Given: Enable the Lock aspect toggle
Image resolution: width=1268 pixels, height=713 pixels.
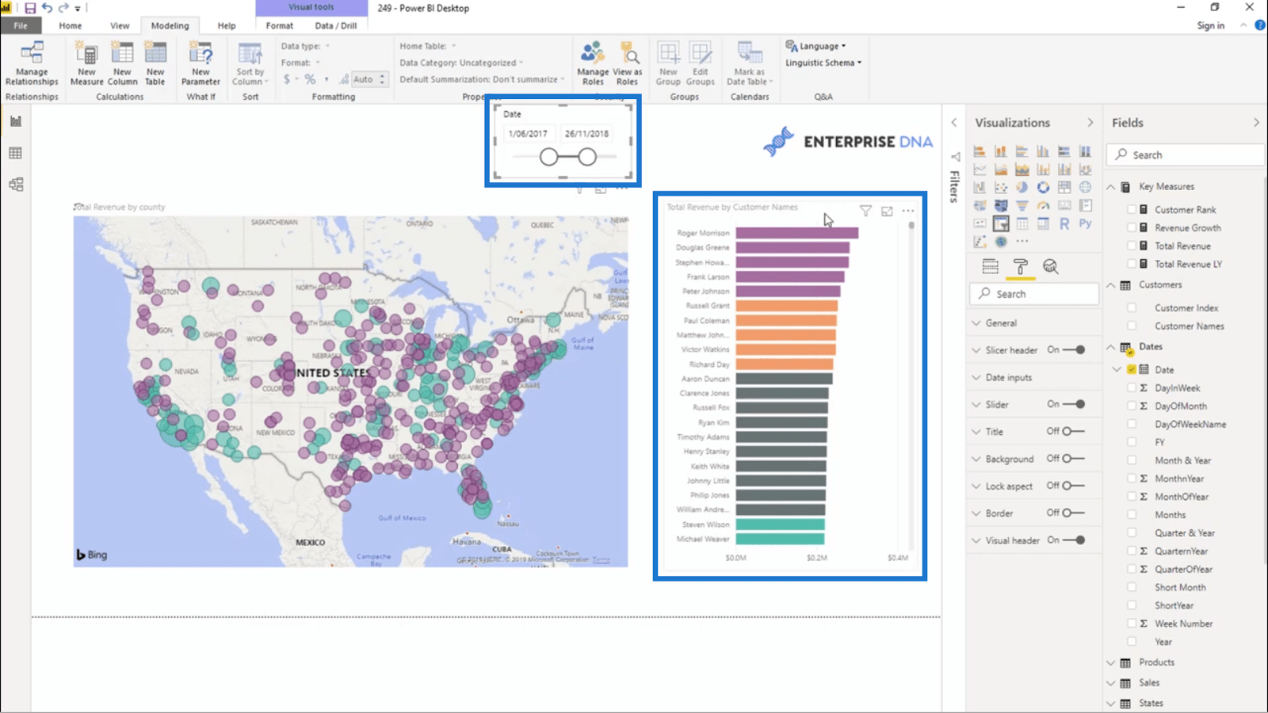Looking at the screenshot, I should (x=1074, y=486).
